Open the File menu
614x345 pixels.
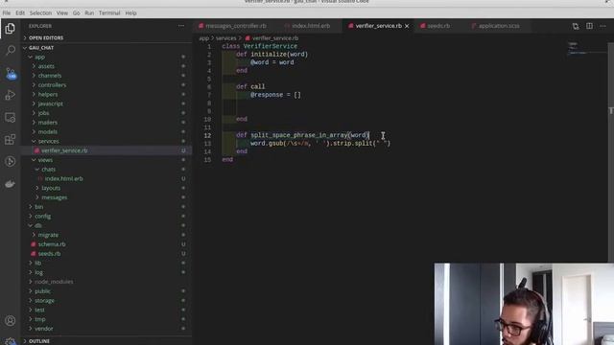pos(7,12)
